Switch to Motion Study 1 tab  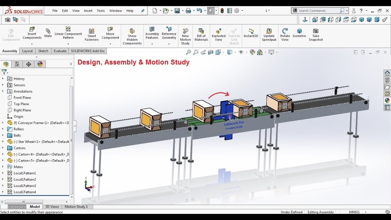click(76, 207)
